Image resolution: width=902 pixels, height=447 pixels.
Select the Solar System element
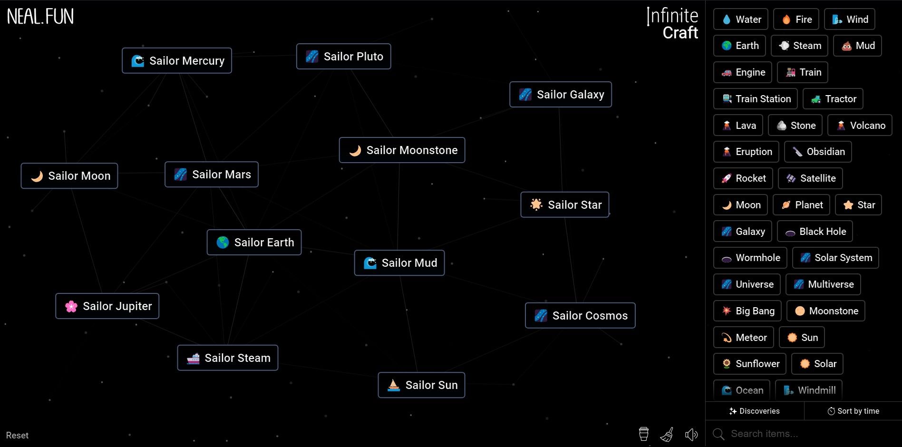click(836, 258)
